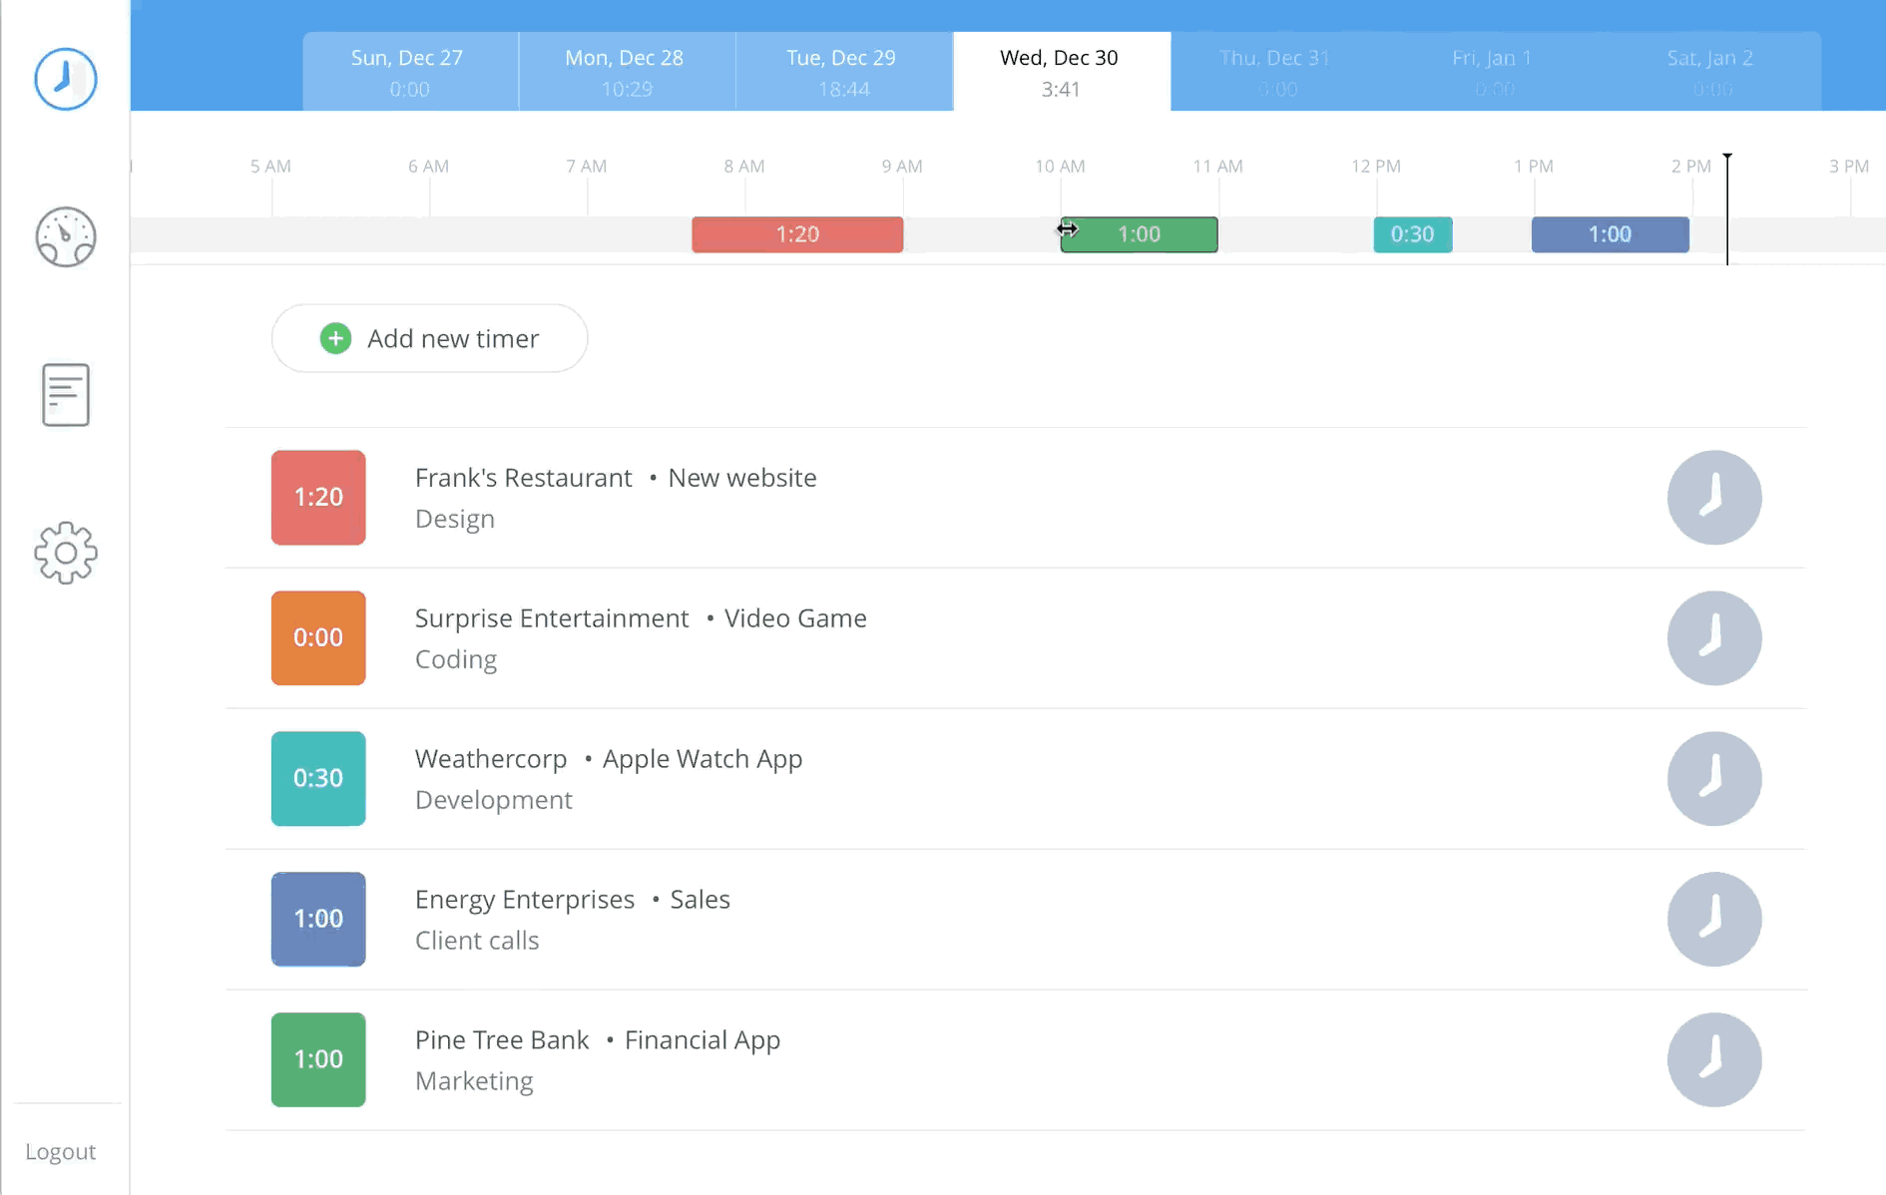Open the dashboard gauge icon in sidebar
This screenshot has width=1886, height=1195.
click(x=65, y=237)
